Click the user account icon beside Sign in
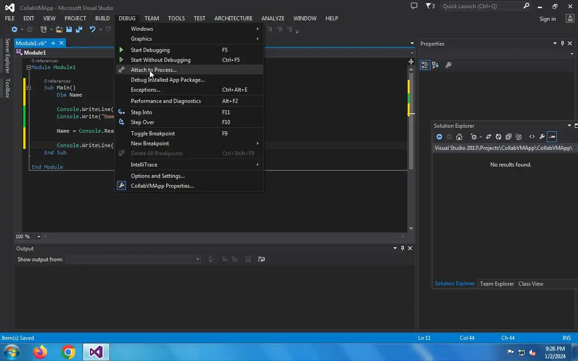 pos(570,19)
